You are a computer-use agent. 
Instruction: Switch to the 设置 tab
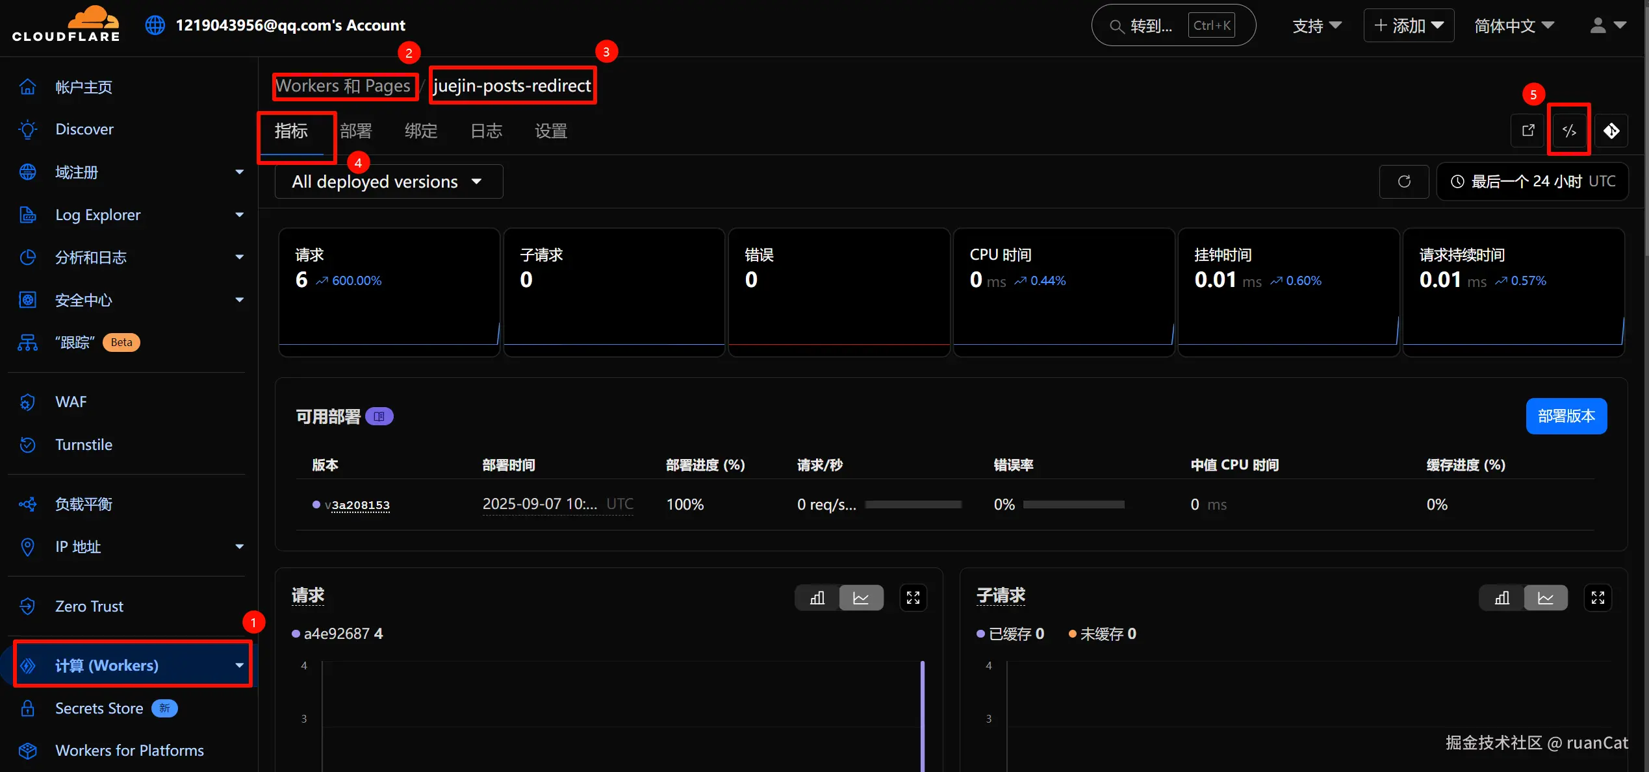point(551,131)
